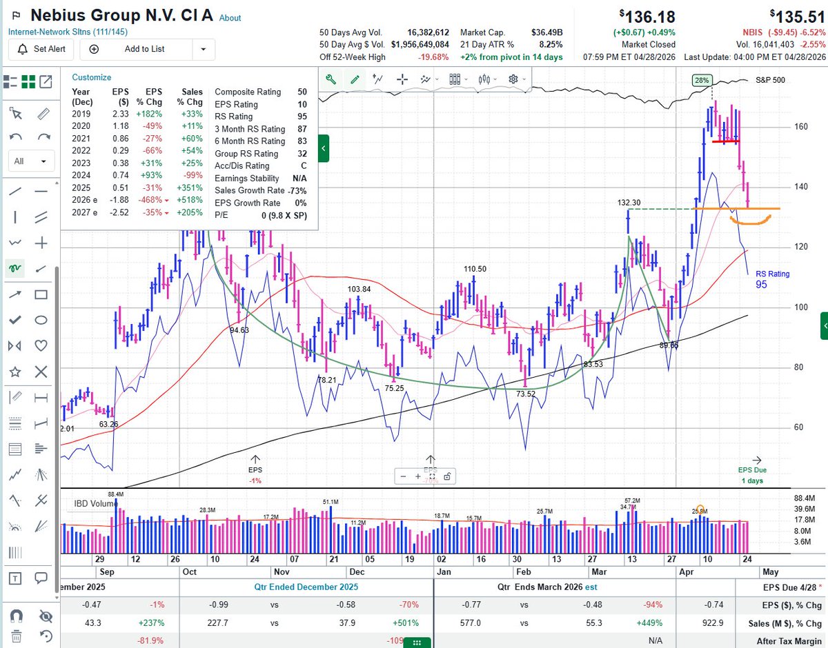This screenshot has height=648, width=828.
Task: Select the trend line drawing tool
Action: tap(15, 190)
